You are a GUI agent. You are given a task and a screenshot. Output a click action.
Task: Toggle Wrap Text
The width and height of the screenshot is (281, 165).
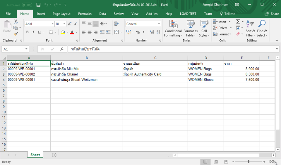click(117, 24)
